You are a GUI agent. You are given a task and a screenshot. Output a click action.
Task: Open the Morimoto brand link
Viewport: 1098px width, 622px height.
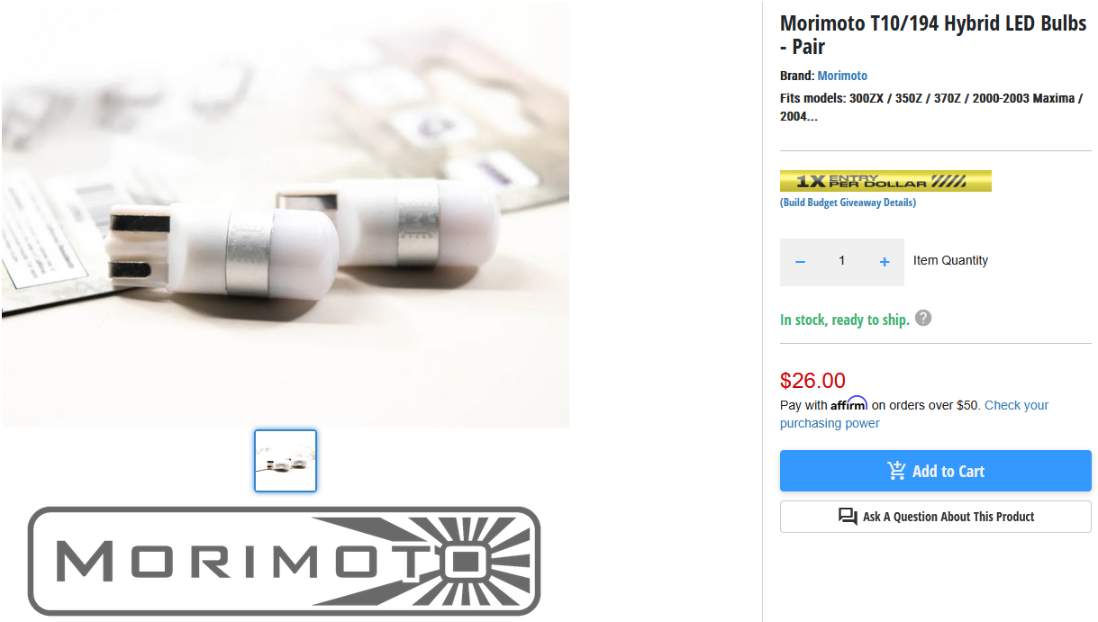[842, 76]
